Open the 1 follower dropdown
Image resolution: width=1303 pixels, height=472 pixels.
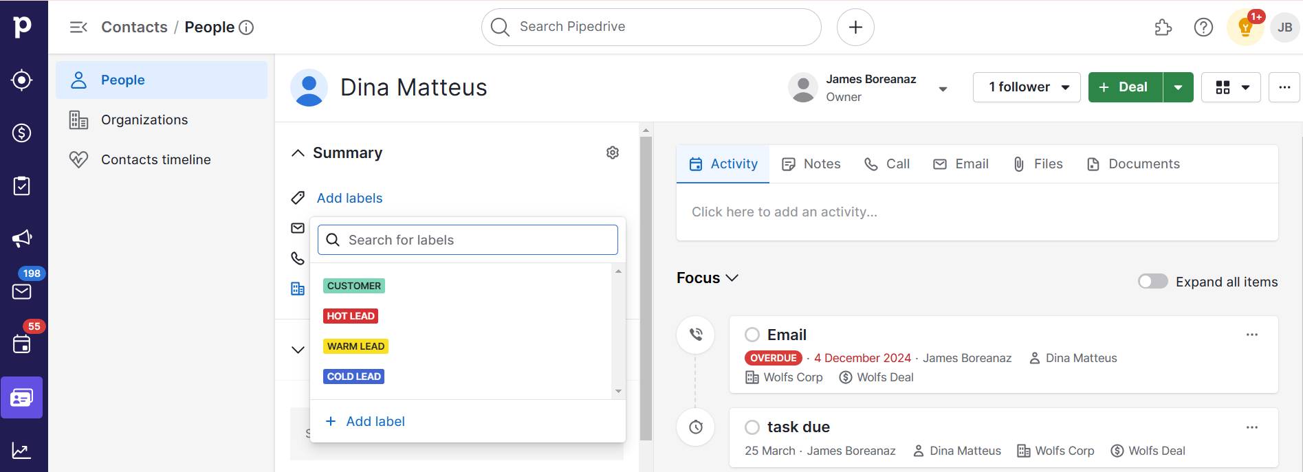[x=1027, y=87]
